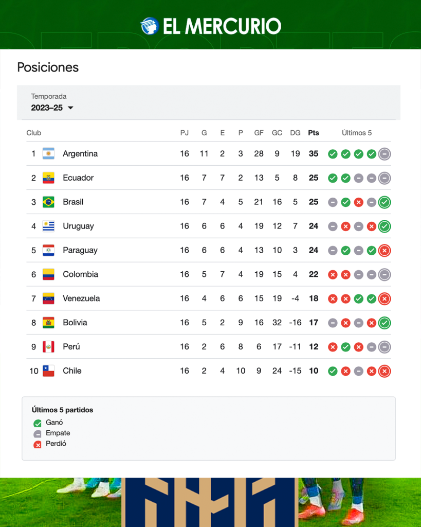This screenshot has height=527, width=421.
Task: Open the Colombia team link
Action: coord(81,274)
